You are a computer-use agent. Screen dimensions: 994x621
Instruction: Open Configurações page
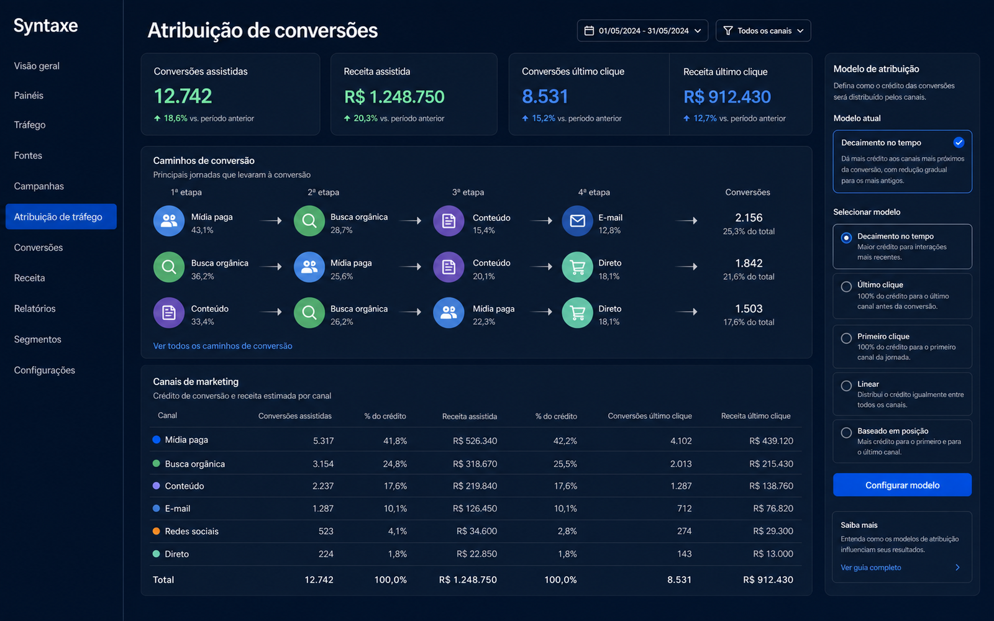[x=44, y=370]
